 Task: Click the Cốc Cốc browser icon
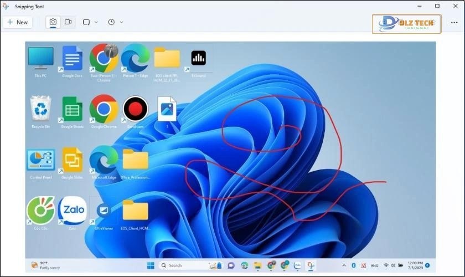coord(40,211)
